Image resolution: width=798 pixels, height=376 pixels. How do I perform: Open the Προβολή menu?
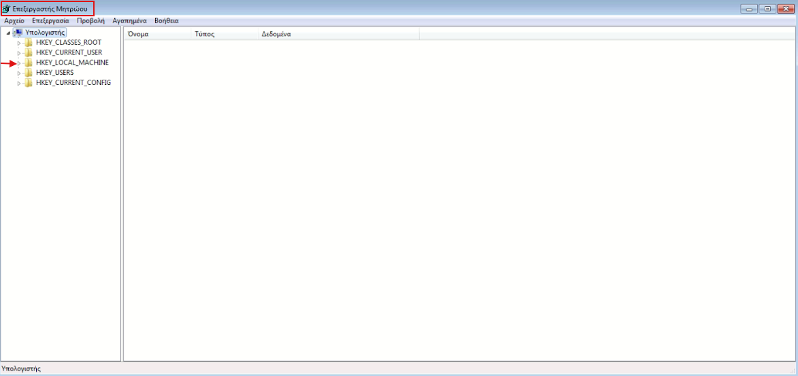[90, 21]
